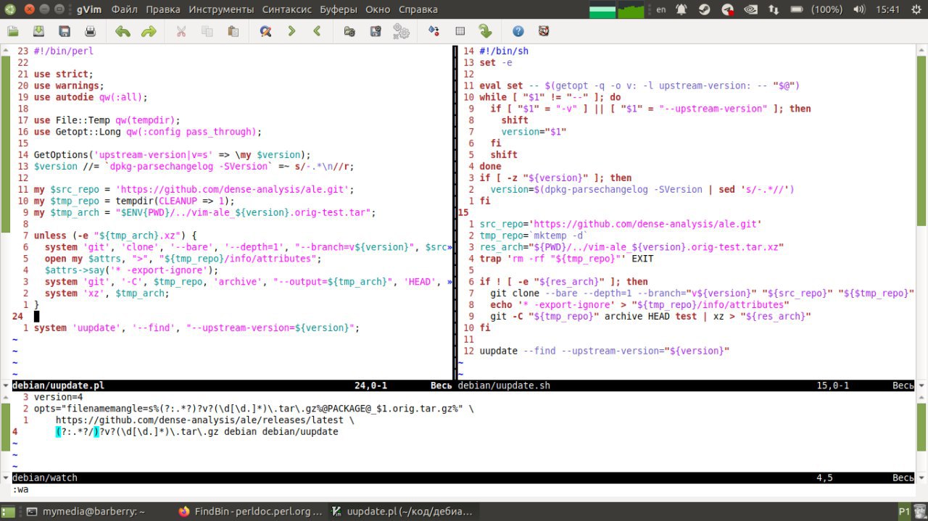Run make toolbar icon
The image size is (928, 521).
click(434, 31)
